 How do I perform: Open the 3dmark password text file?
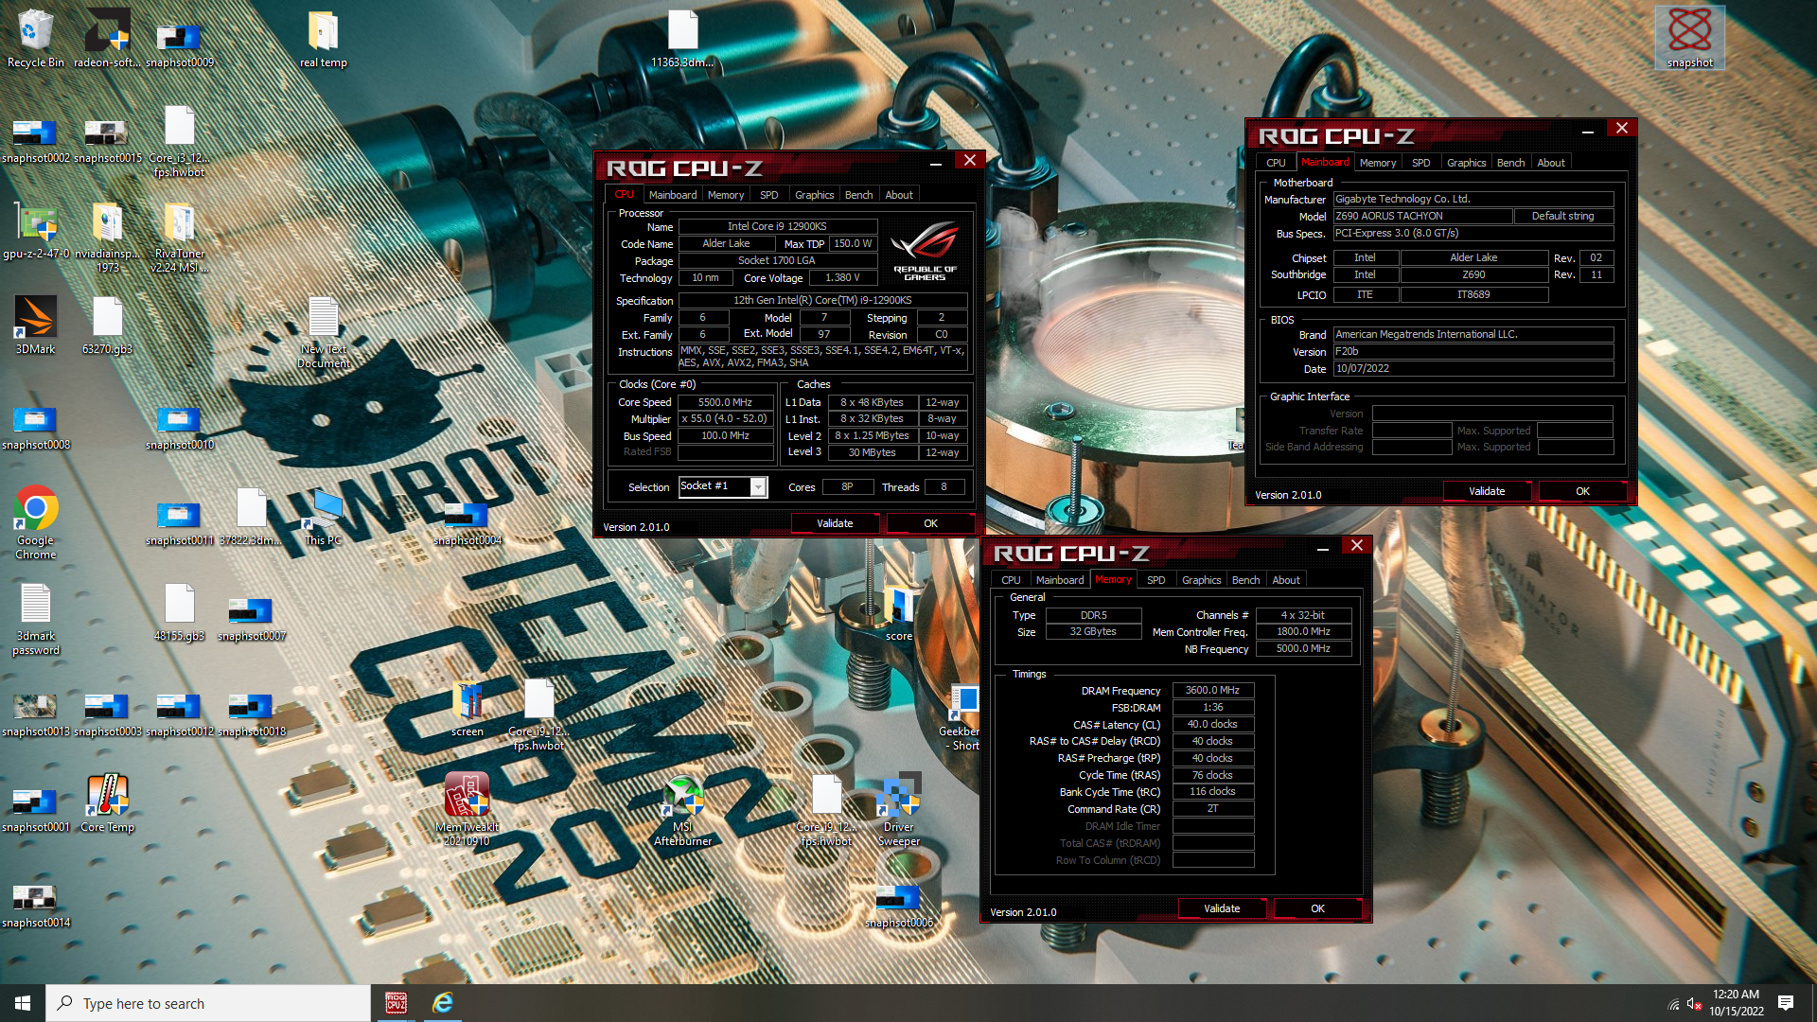[35, 619]
